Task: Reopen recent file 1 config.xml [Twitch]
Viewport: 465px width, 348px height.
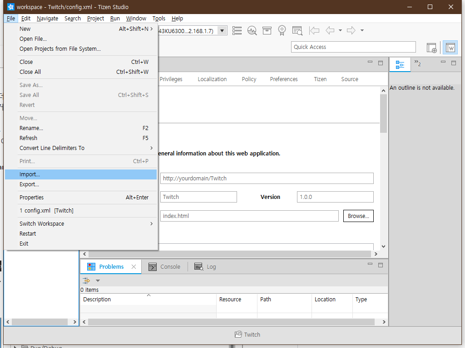Action: click(81, 211)
